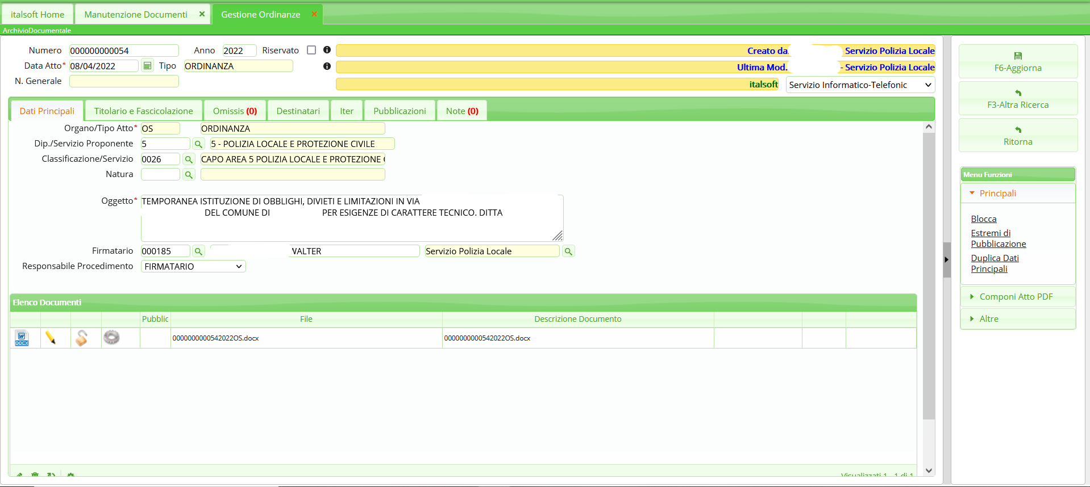The width and height of the screenshot is (1090, 487).
Task: Click the yellow pencil edit icon
Action: [x=51, y=338]
